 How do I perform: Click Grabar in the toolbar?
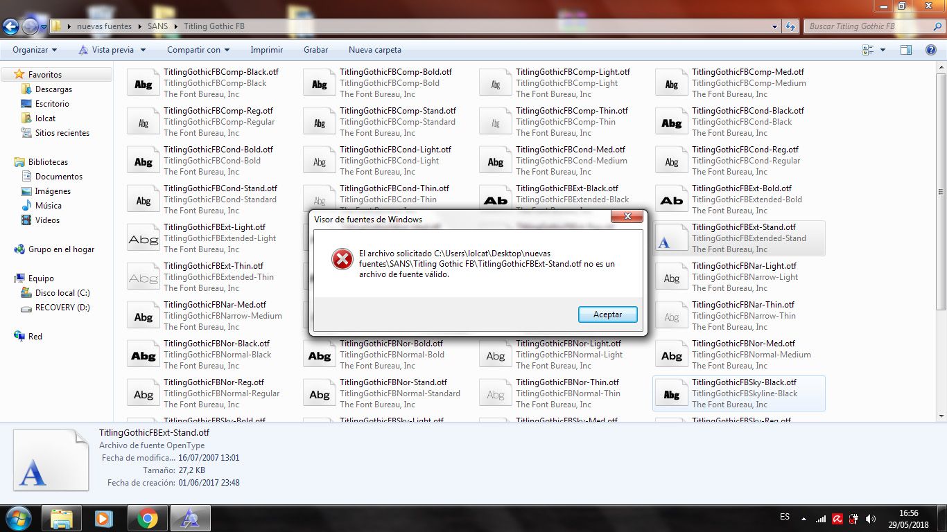[316, 50]
